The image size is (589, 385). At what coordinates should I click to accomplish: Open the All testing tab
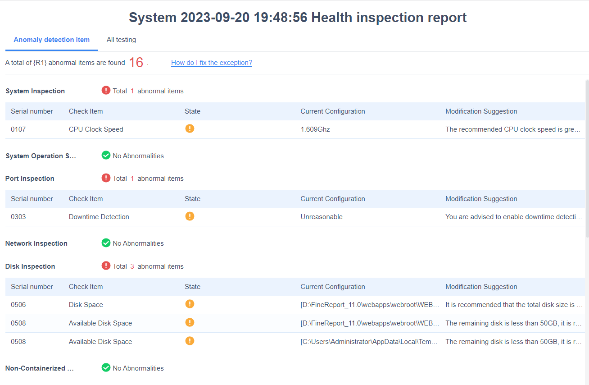tap(121, 40)
